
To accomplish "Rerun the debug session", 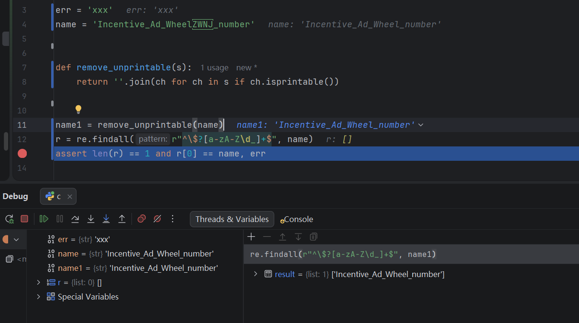I will tap(9, 219).
